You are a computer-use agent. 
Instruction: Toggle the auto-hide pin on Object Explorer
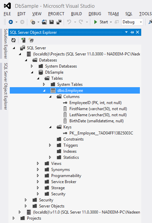pos(132,32)
